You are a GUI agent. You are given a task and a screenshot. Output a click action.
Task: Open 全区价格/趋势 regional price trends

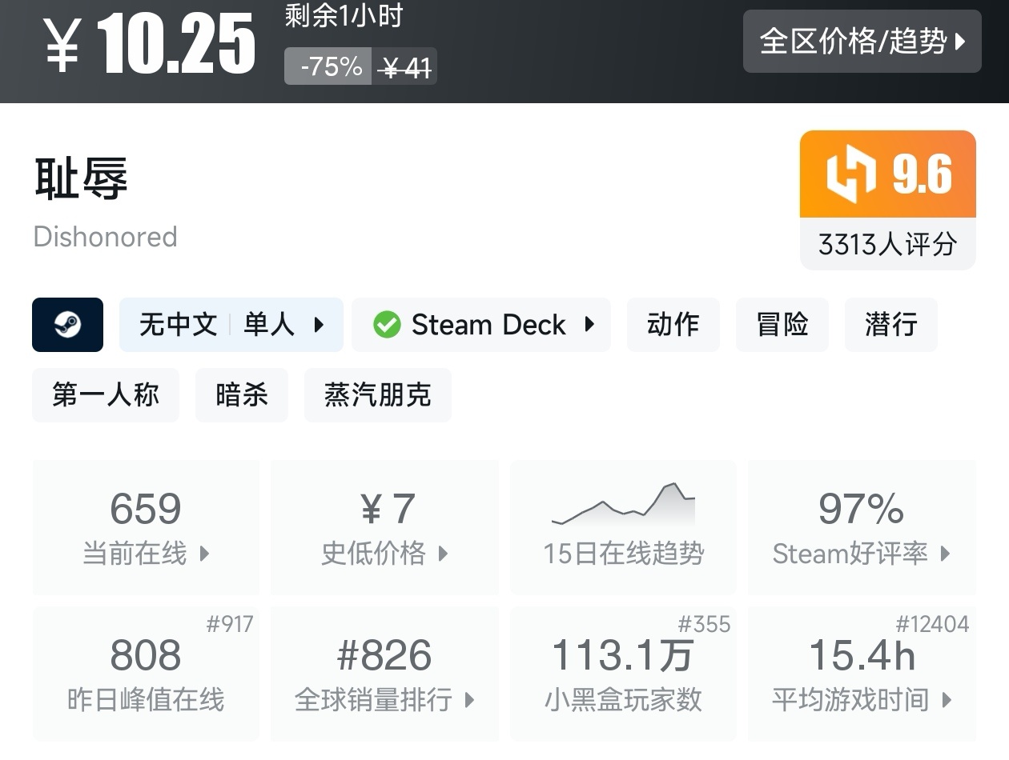coord(862,42)
